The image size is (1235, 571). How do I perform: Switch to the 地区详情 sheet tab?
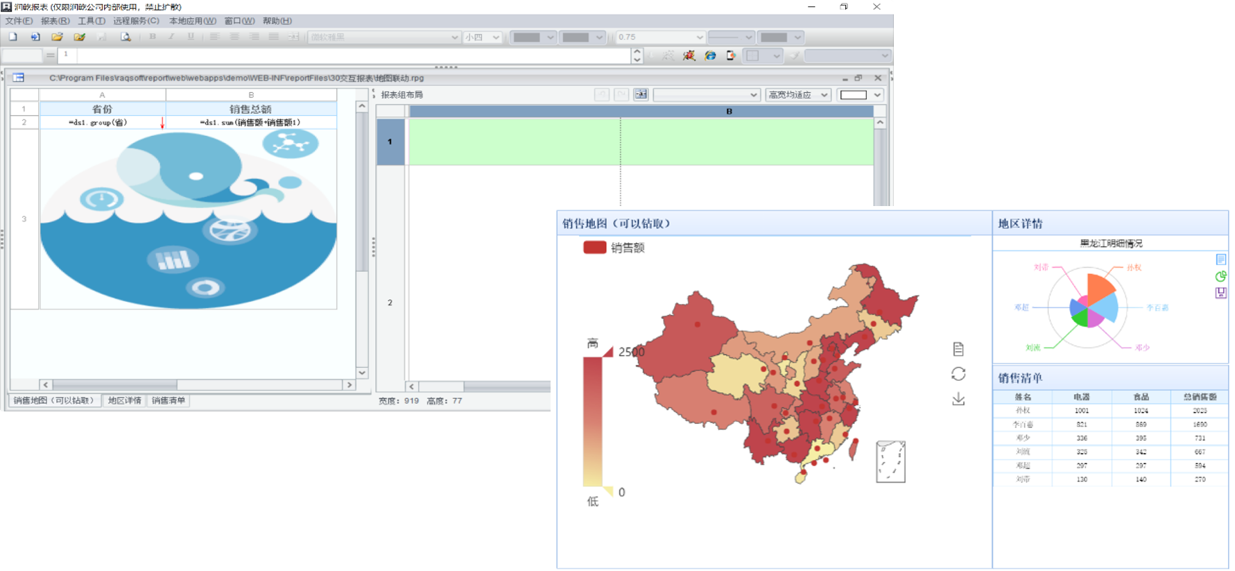124,400
